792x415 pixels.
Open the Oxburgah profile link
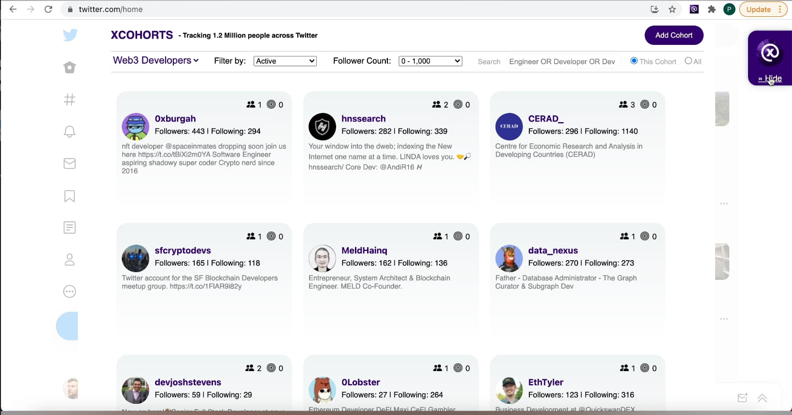pyautogui.click(x=175, y=119)
